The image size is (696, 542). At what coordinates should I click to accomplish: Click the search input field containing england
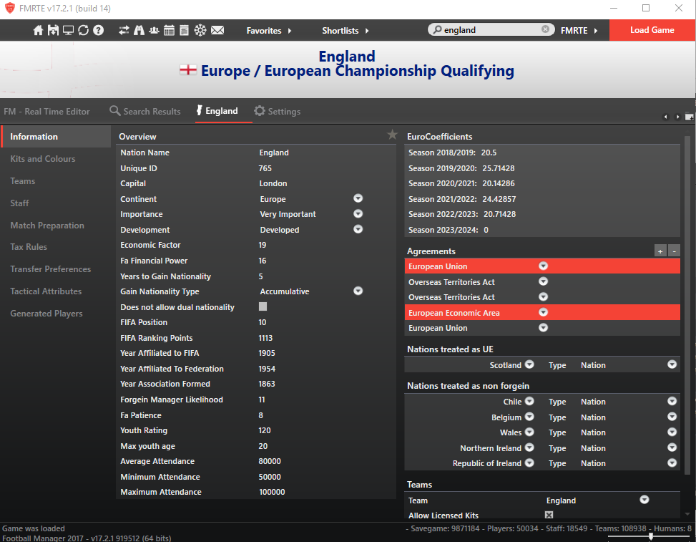[491, 30]
